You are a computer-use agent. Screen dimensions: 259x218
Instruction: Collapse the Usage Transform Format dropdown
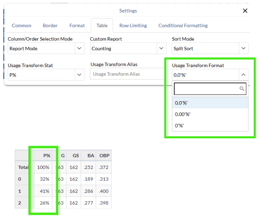[243, 74]
